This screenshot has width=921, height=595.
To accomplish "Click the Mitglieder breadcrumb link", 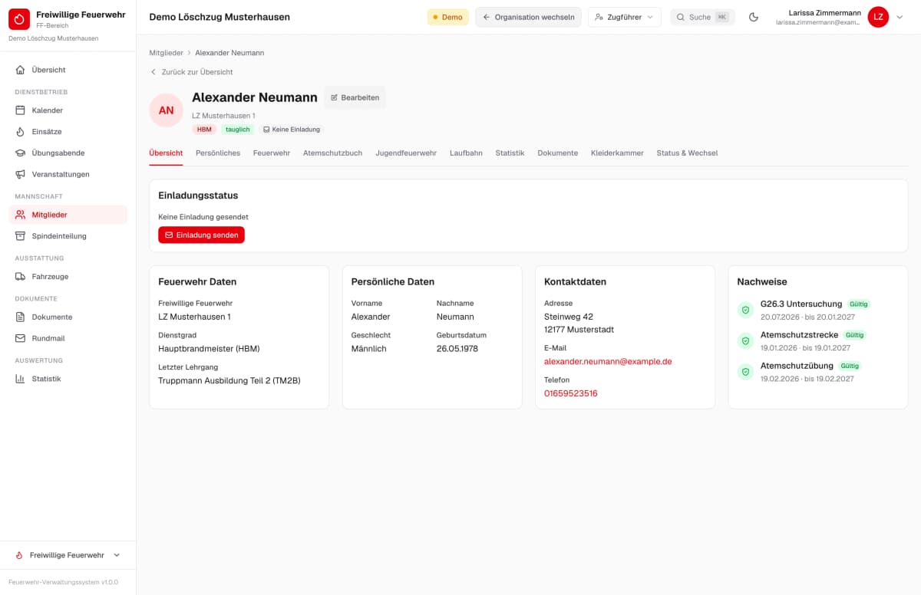I will pyautogui.click(x=167, y=53).
